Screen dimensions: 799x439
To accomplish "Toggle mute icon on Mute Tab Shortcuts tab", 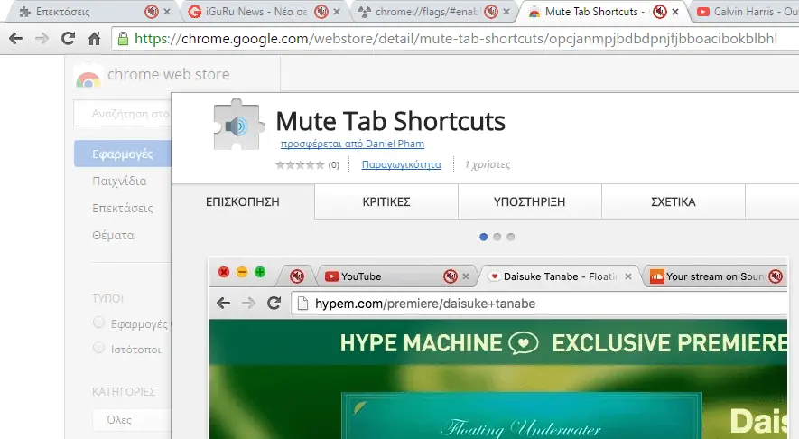I will [x=660, y=11].
